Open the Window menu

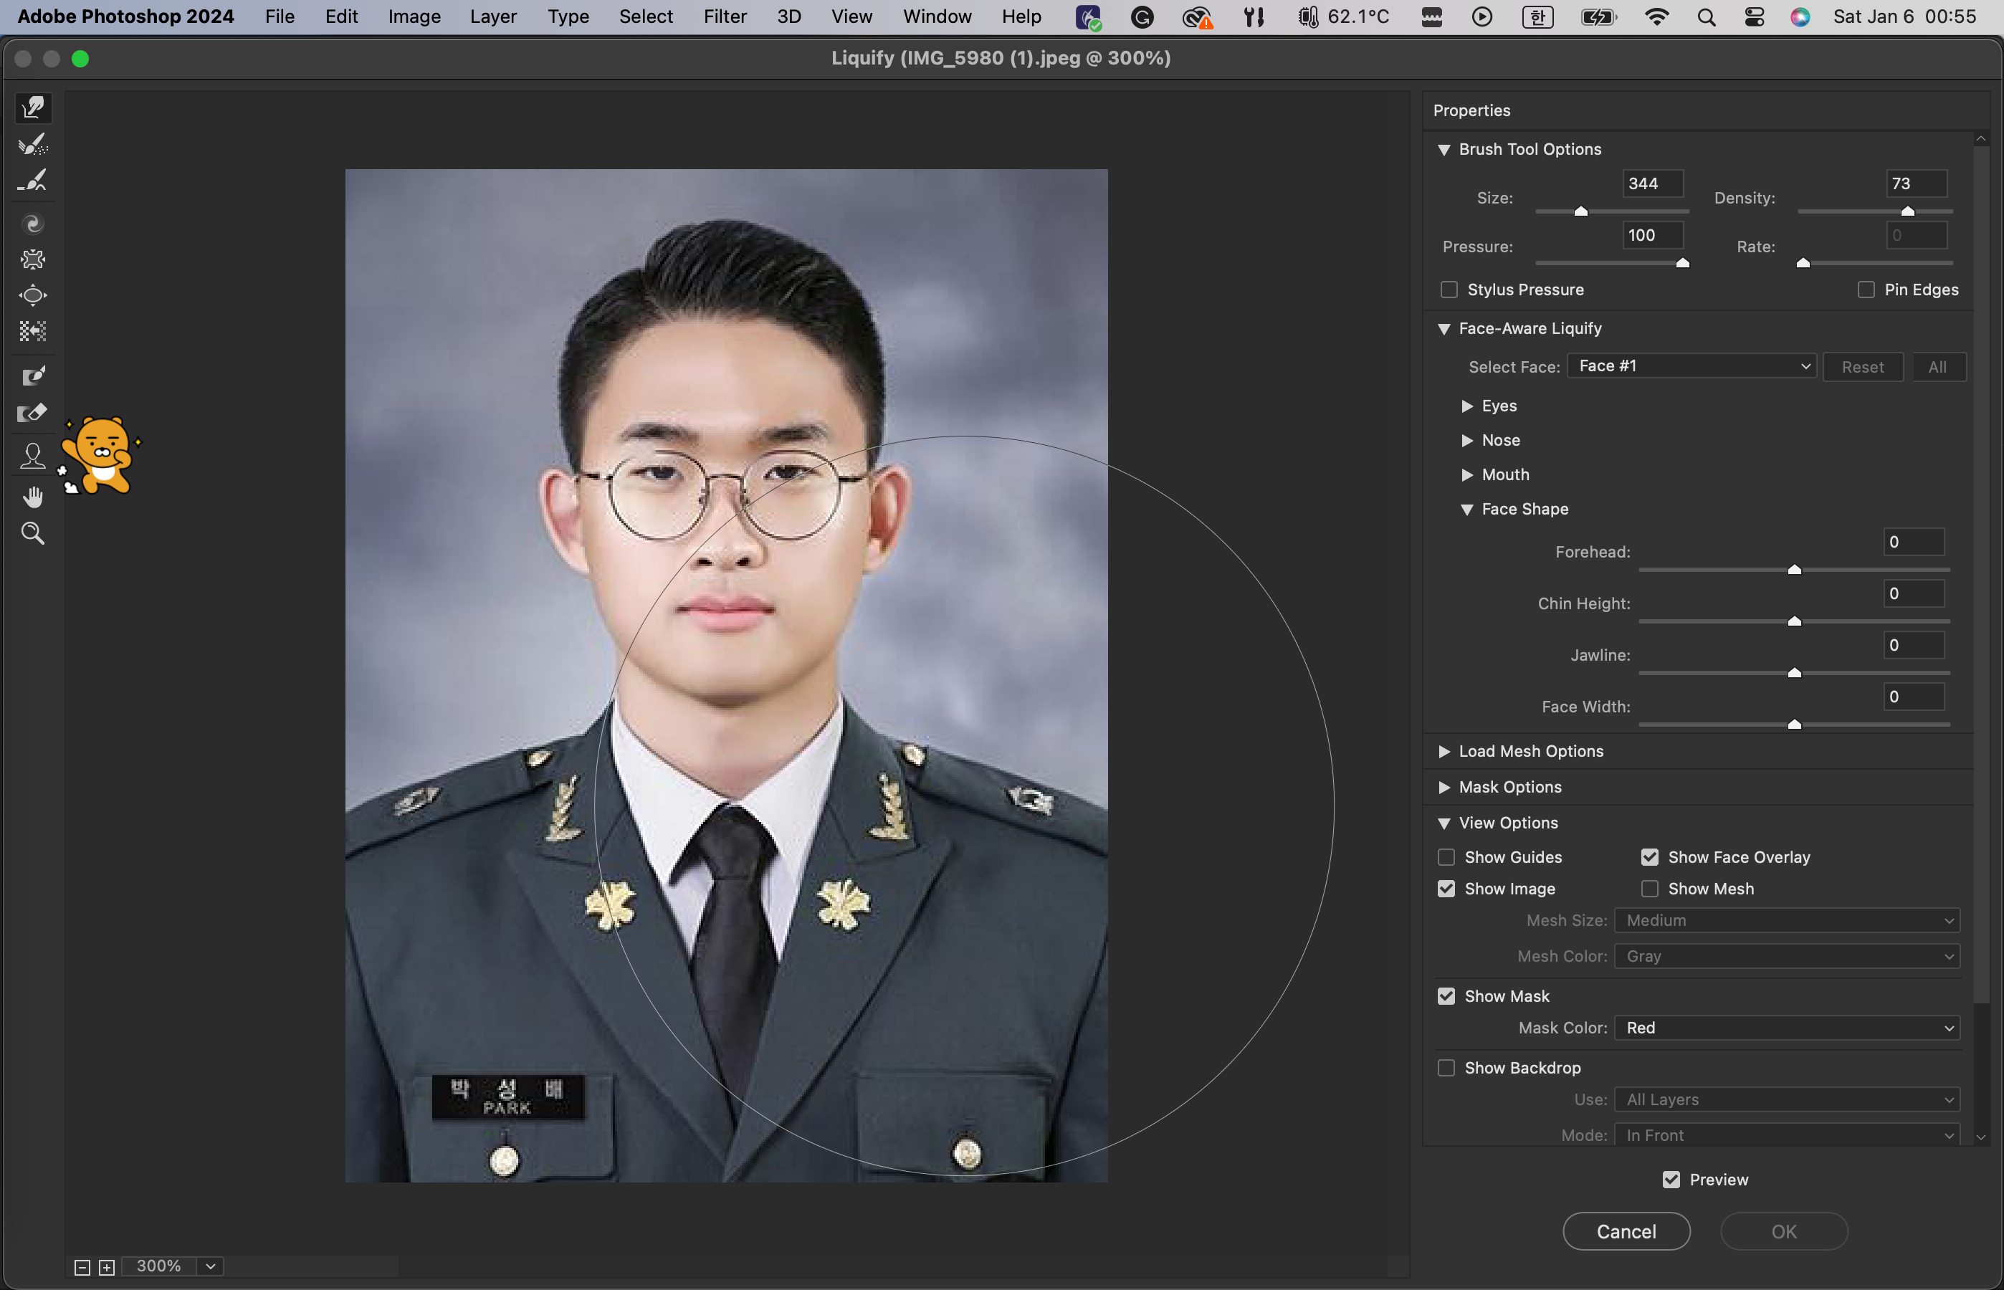(937, 16)
